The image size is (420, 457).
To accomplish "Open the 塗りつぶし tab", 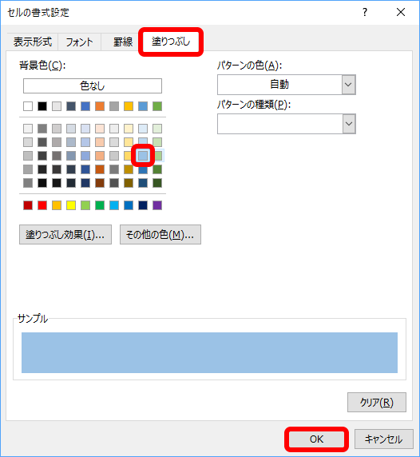I will (171, 42).
